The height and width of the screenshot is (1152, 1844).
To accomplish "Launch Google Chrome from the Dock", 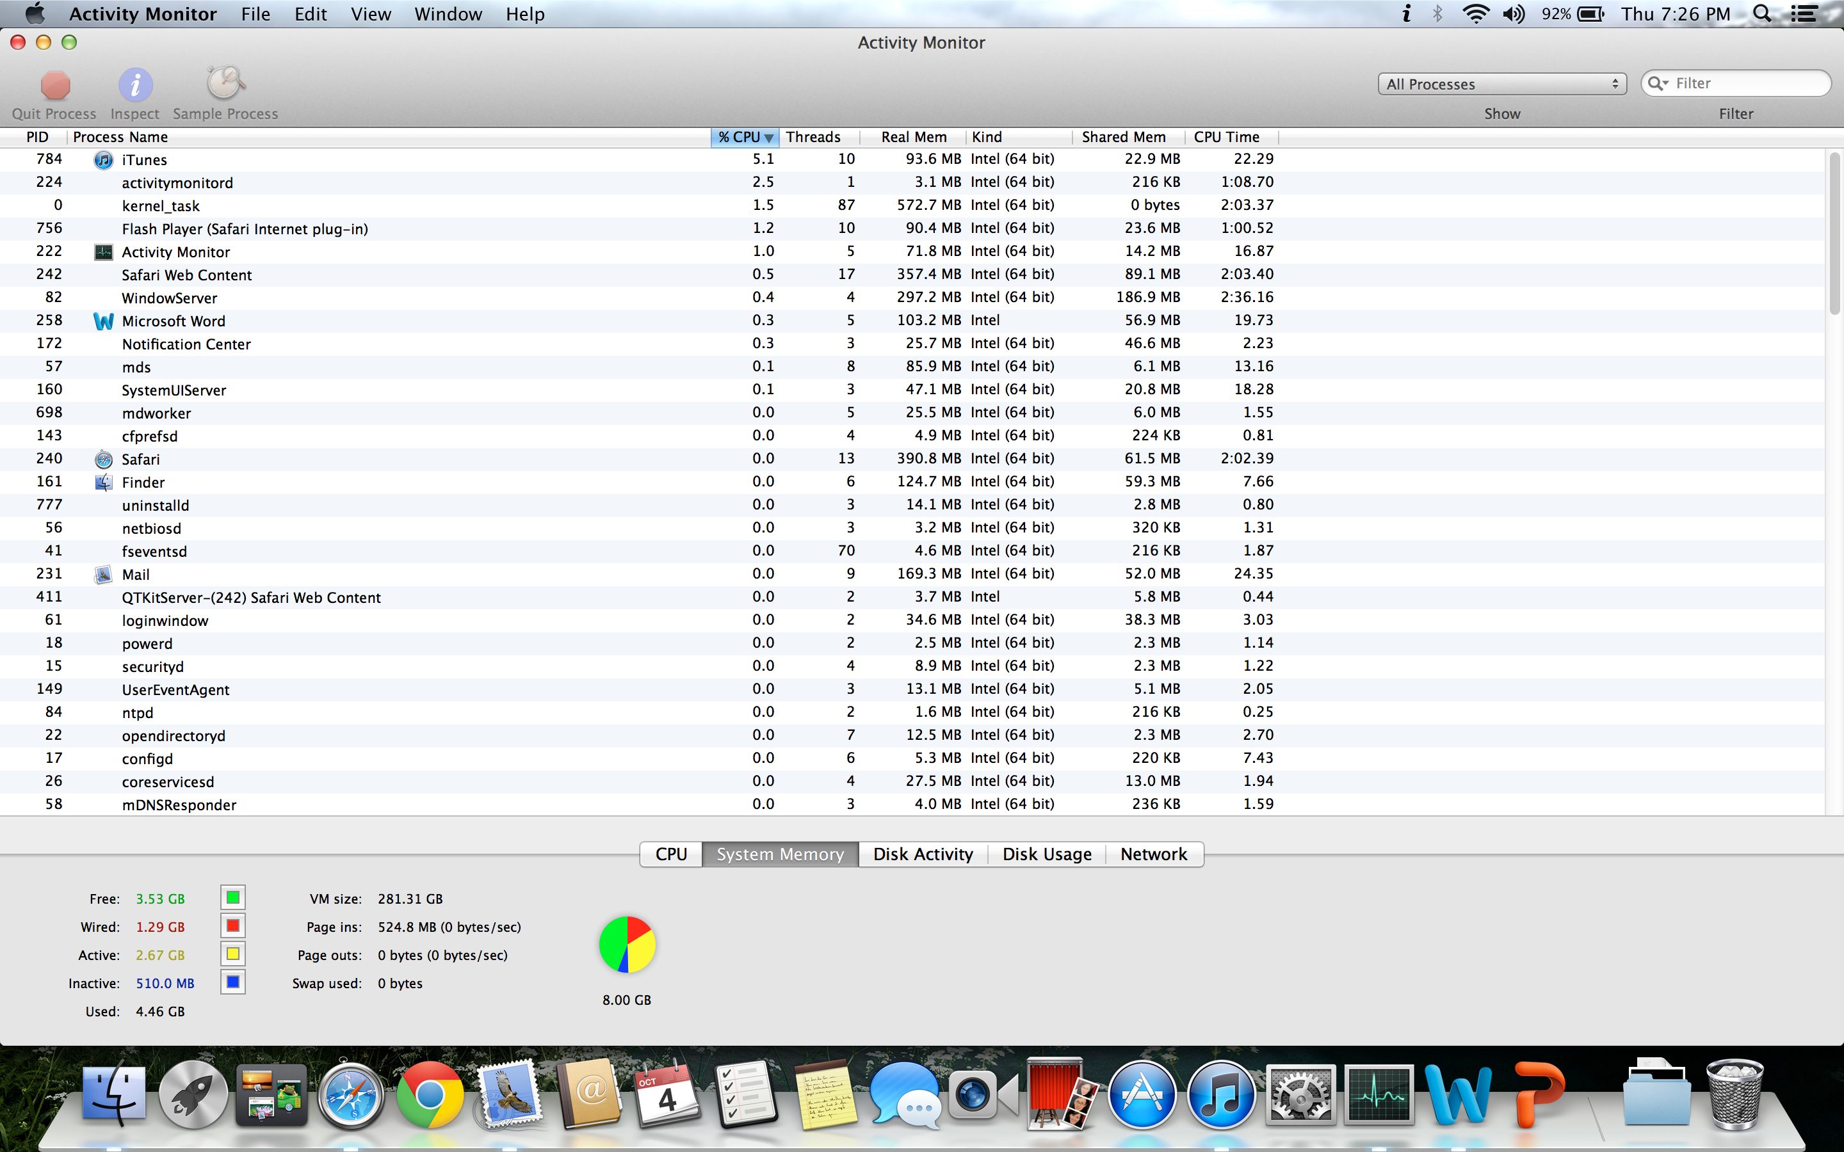I will tap(430, 1096).
